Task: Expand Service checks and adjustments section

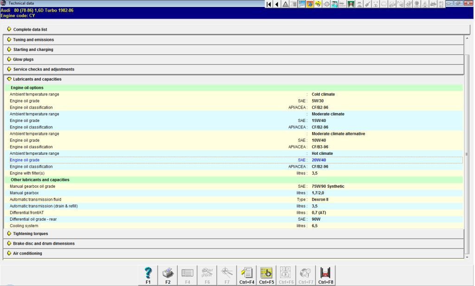Action: click(234, 70)
